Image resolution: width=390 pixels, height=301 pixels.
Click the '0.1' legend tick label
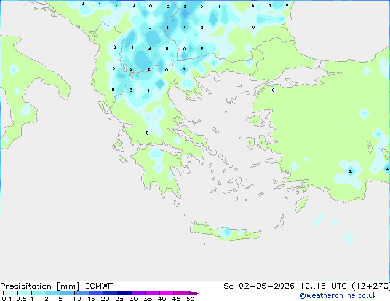[x=7, y=299]
